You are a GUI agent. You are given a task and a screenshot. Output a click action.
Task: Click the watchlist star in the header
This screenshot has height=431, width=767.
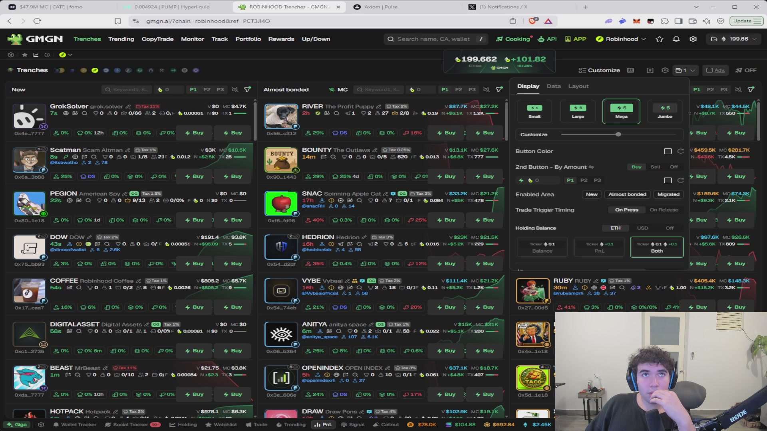pyautogui.click(x=660, y=39)
